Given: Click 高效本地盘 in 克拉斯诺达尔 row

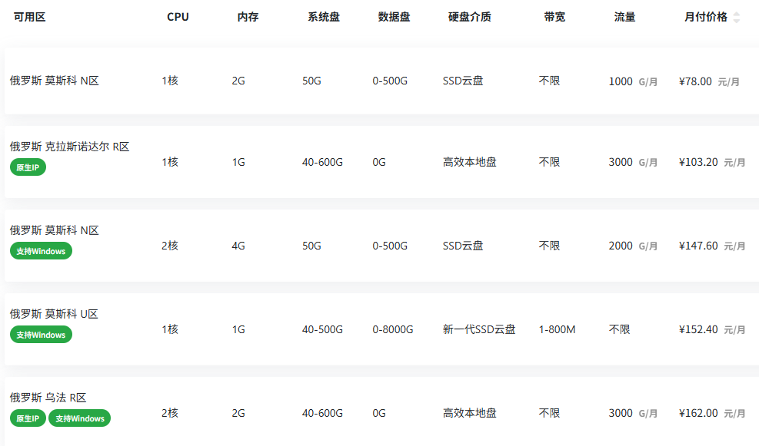Looking at the screenshot, I should [470, 162].
